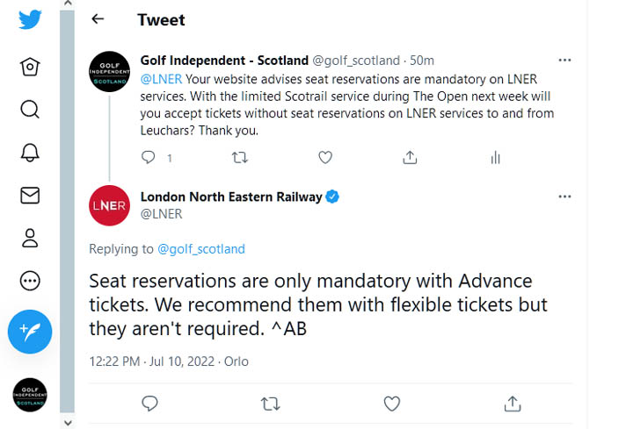The height and width of the screenshot is (429, 633).
Task: Reply to the LNER tweet
Action: [x=149, y=404]
